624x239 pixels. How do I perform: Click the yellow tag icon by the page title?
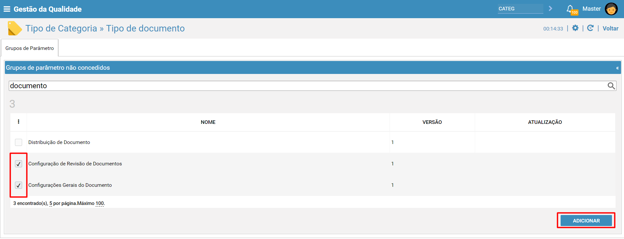(15, 28)
